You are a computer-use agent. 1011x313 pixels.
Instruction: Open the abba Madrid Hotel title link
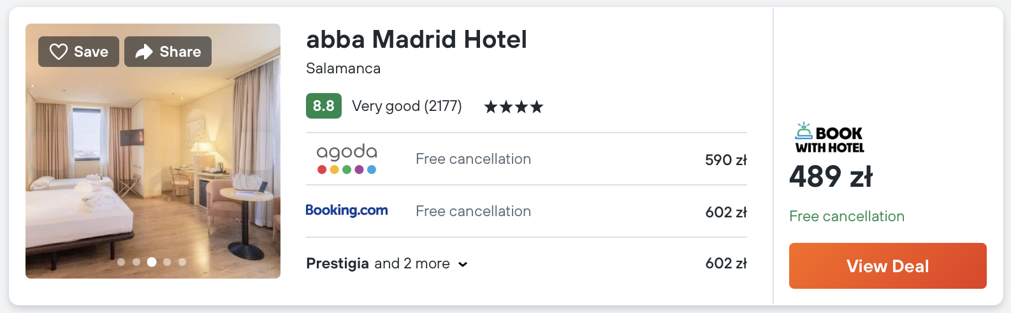(416, 40)
